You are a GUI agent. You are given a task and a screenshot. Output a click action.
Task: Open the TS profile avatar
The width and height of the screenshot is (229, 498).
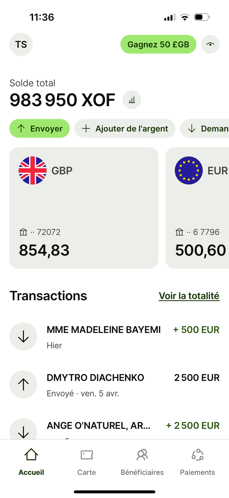point(21,44)
